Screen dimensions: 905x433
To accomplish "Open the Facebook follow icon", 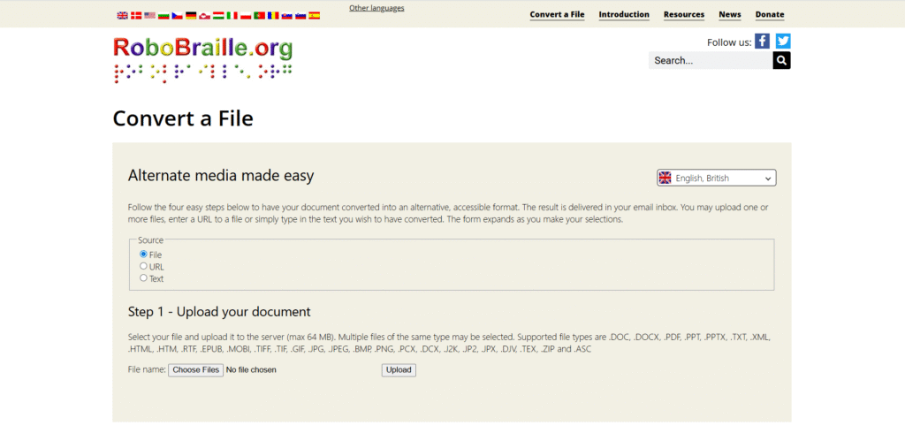I will pos(762,41).
